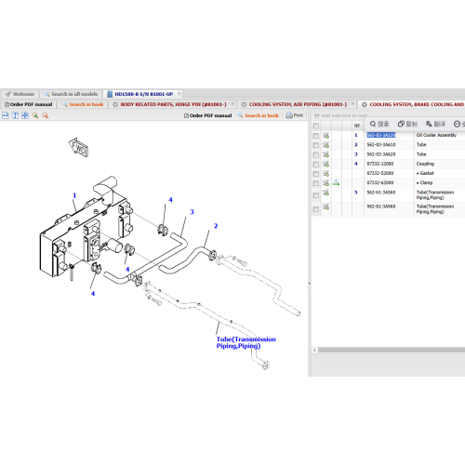Close the COOLING SYSTEM, AIR PIPING tab
Image resolution: width=465 pixels, height=465 pixels.
pos(352,104)
